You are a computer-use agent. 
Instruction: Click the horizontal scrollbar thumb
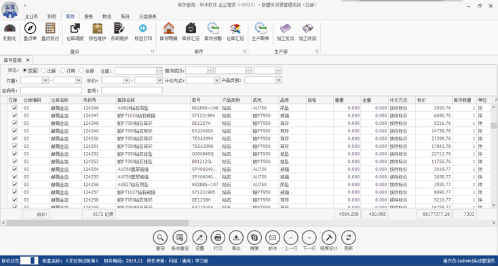pyautogui.click(x=98, y=223)
